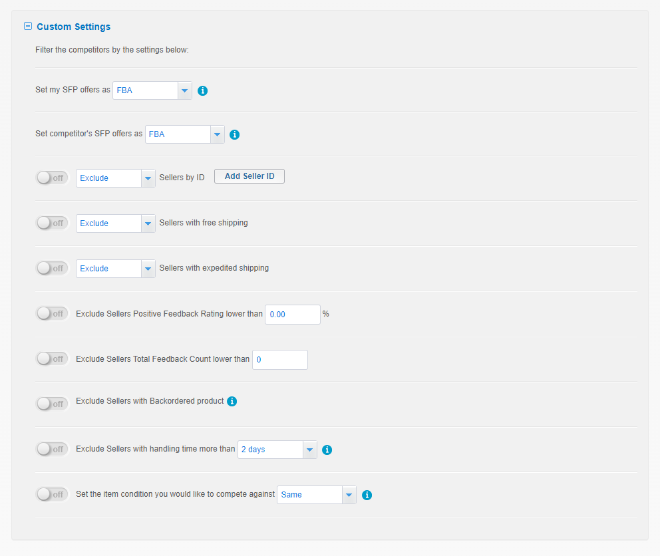
Task: Toggle Total Feedback Count exclusion switch
Action: (x=52, y=358)
